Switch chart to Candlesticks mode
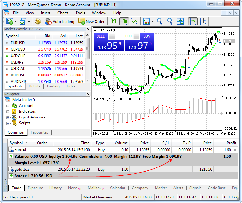 (124, 21)
